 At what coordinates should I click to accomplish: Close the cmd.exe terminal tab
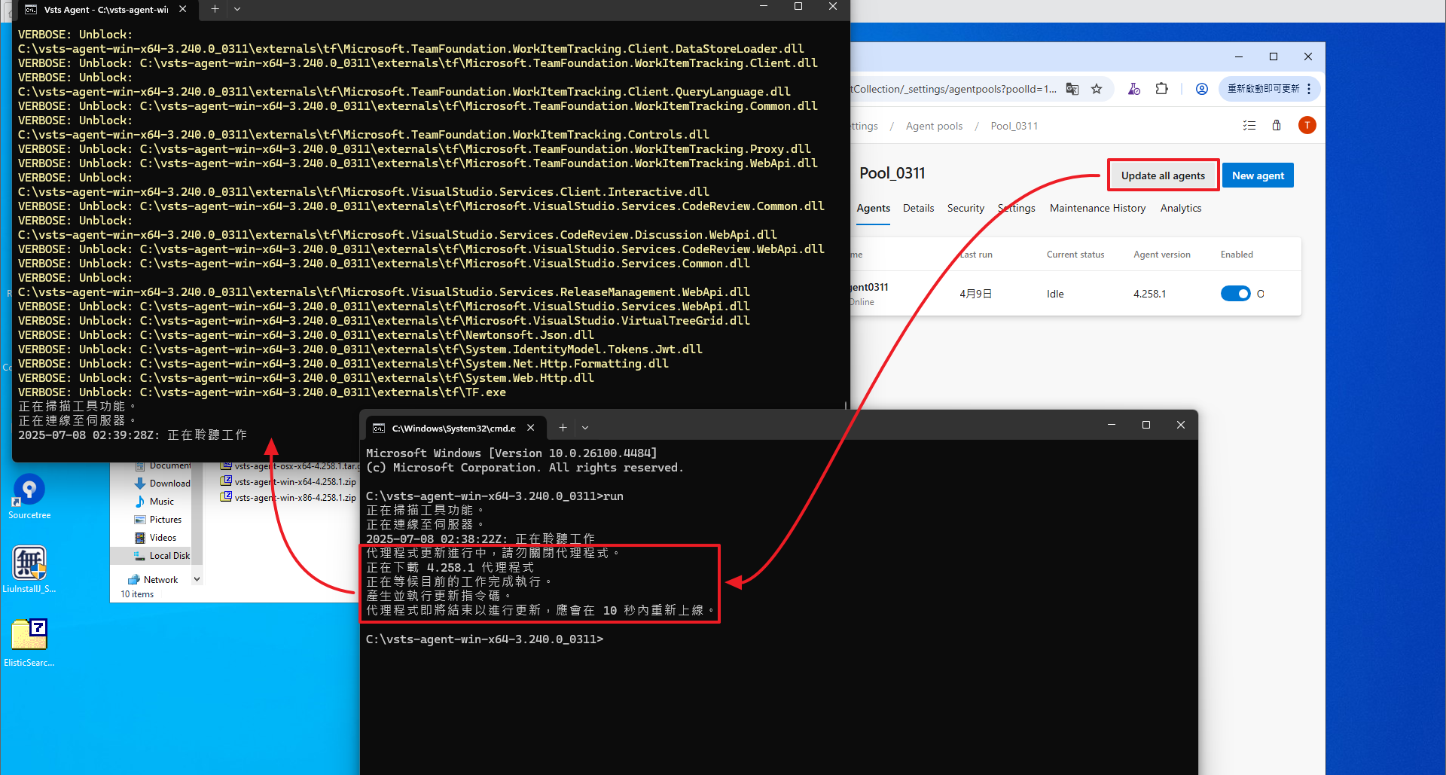[531, 428]
